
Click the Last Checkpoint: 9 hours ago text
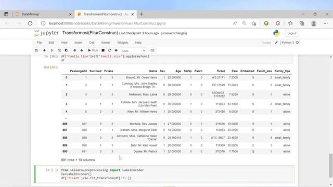tap(139, 33)
